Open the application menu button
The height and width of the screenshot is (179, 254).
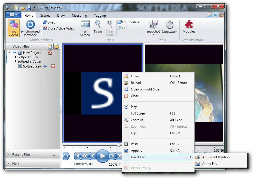click(x=13, y=15)
